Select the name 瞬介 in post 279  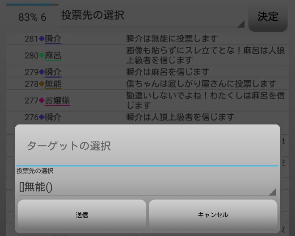pos(53,72)
